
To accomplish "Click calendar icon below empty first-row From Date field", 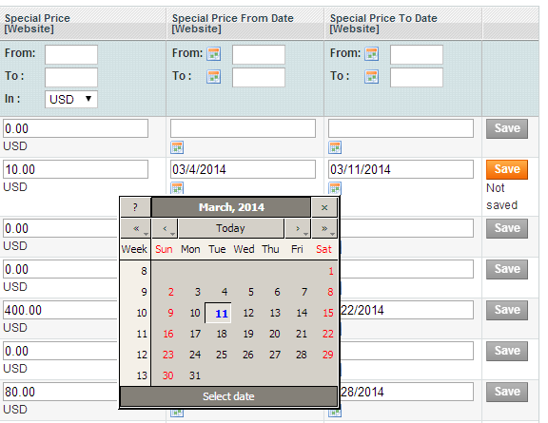I will pos(177,147).
